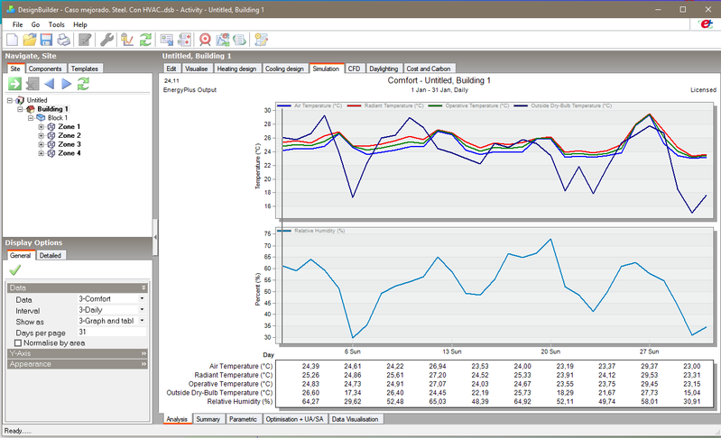721x438 pixels.
Task: Click the Block 1 cube icon in tree
Action: [41, 117]
